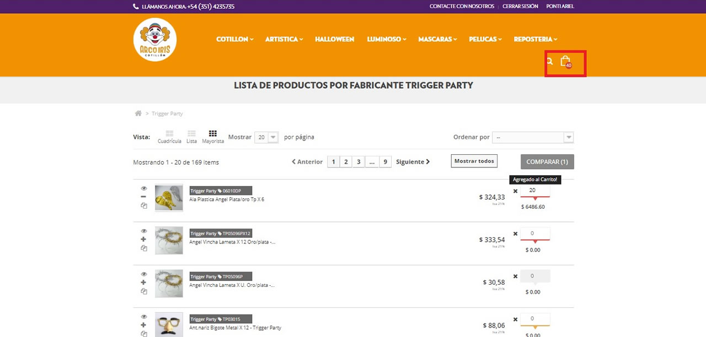Switch to Lista list view

point(191,137)
